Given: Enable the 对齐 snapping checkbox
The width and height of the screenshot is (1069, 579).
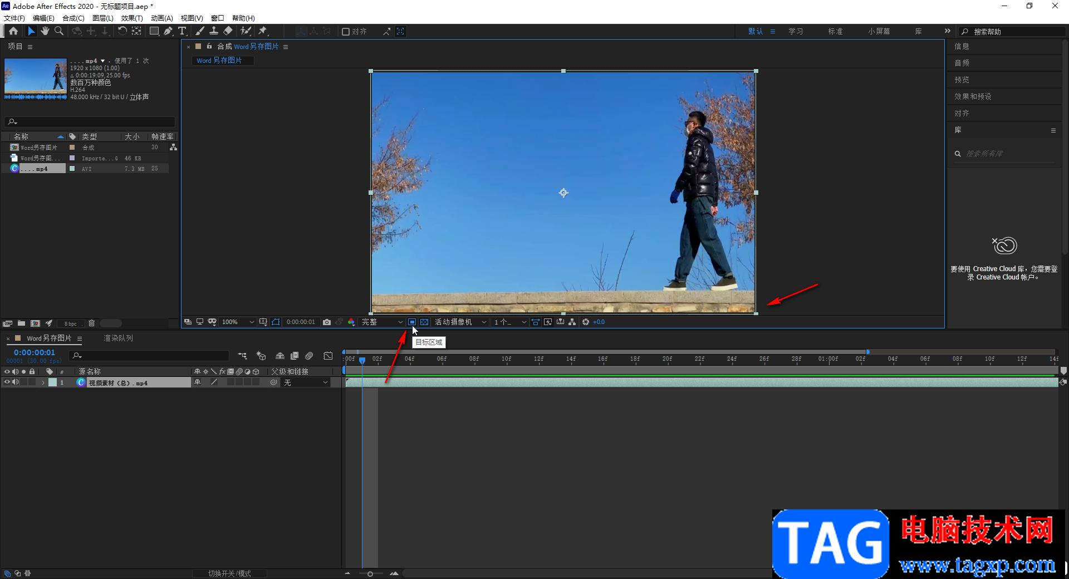Looking at the screenshot, I should 346,32.
